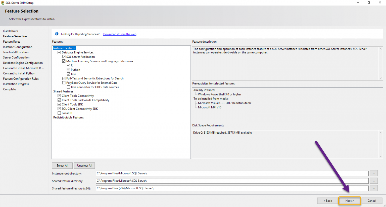
Task: Select Database Engine Configuration step
Action: pos(23,63)
